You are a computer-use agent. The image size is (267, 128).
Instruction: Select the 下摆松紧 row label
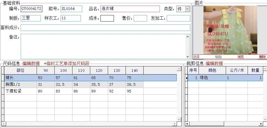(x=20, y=91)
